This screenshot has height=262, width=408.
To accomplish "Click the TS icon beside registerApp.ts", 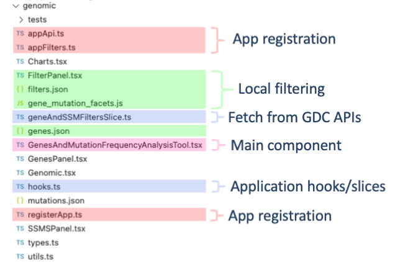I will (x=20, y=215).
